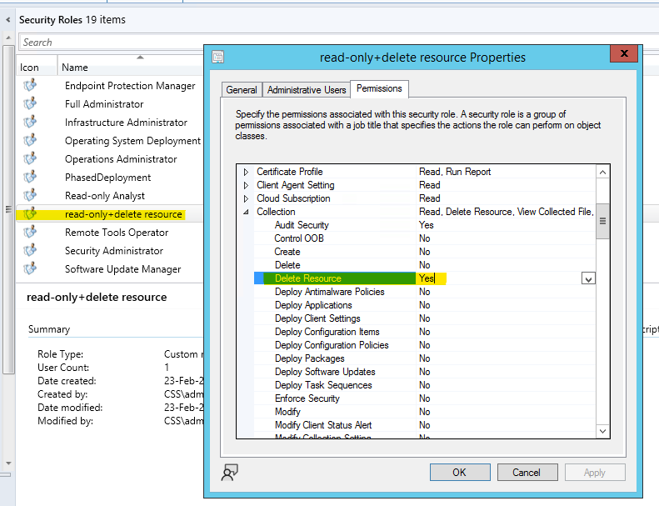Expand the Client Agent Setting node
The width and height of the screenshot is (659, 506).
pyautogui.click(x=247, y=185)
